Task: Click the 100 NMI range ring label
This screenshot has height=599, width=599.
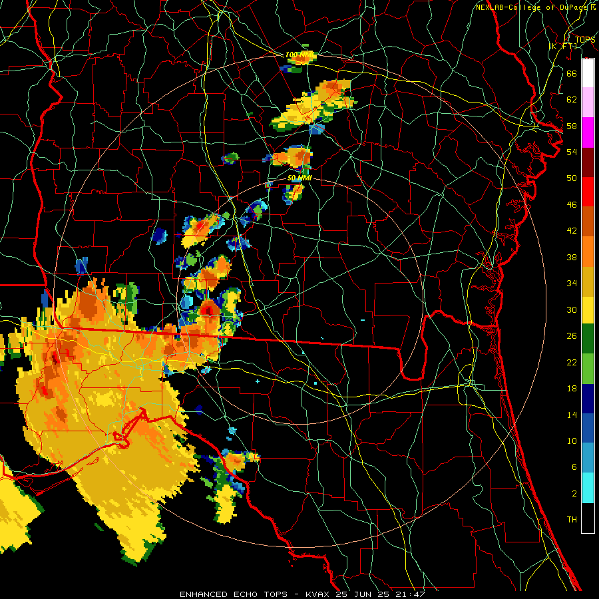Action: point(299,55)
